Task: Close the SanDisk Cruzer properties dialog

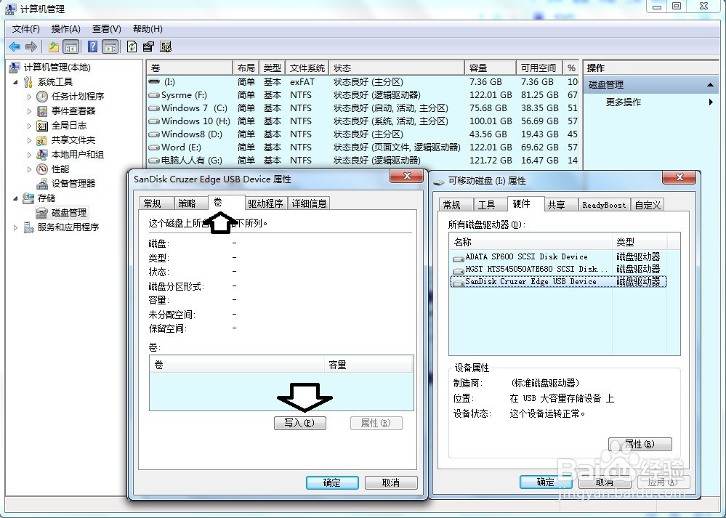Action: pyautogui.click(x=407, y=176)
